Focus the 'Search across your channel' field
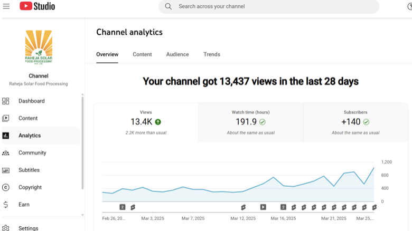The width and height of the screenshot is (412, 231). coord(268,6)
